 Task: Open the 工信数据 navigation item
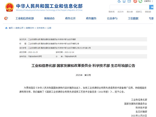point(133,18)
